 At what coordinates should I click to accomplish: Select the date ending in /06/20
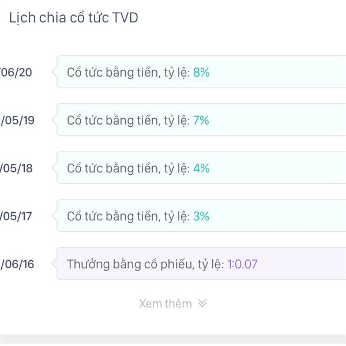tap(17, 72)
